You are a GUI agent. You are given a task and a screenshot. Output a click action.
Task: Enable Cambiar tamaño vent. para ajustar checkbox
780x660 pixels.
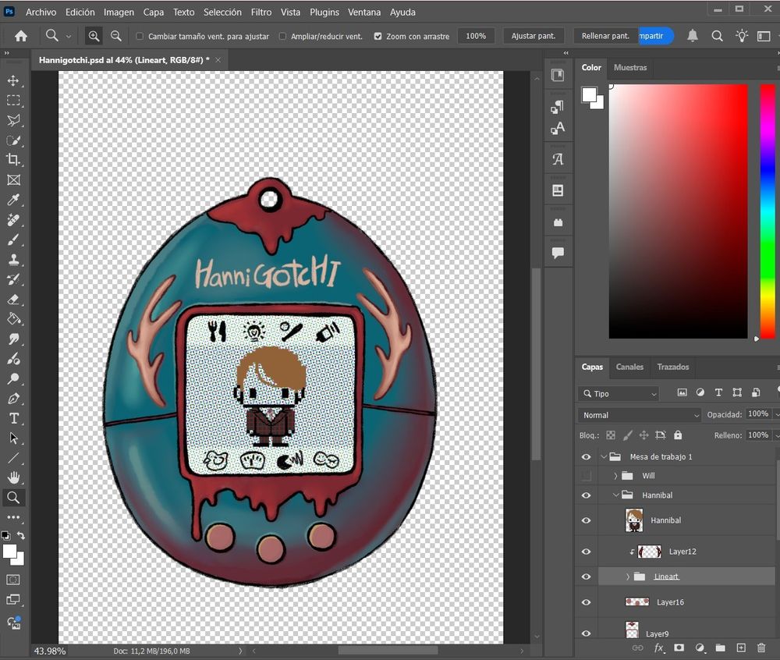[140, 37]
